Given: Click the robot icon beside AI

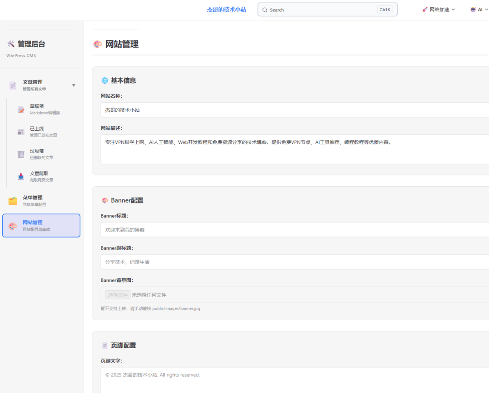Looking at the screenshot, I should [x=473, y=9].
